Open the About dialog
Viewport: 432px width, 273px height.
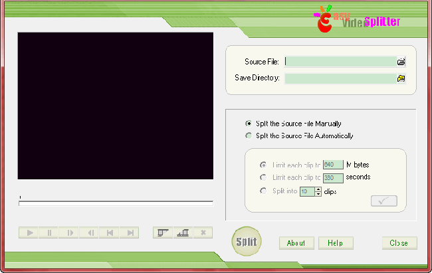click(x=296, y=243)
